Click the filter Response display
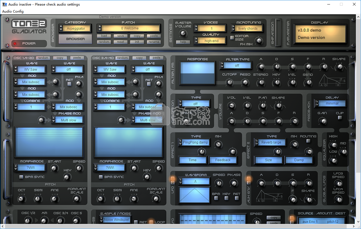The height and width of the screenshot is (229, 361). pyautogui.click(x=197, y=73)
